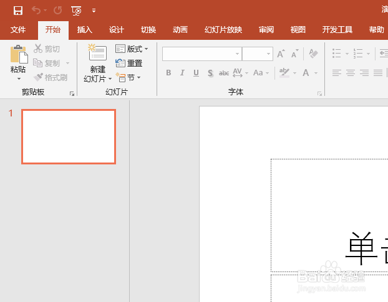Screen dimensions: 388x302
Task: Switch to the 开始 tab
Action: pyautogui.click(x=53, y=30)
